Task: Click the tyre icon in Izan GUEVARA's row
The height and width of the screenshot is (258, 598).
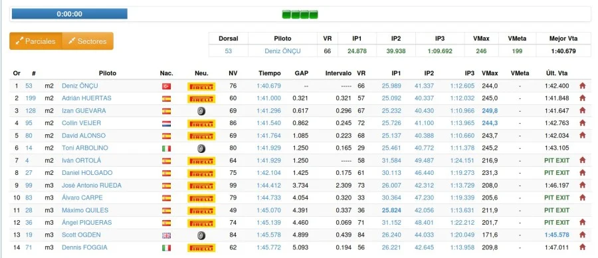Action: 201,111
